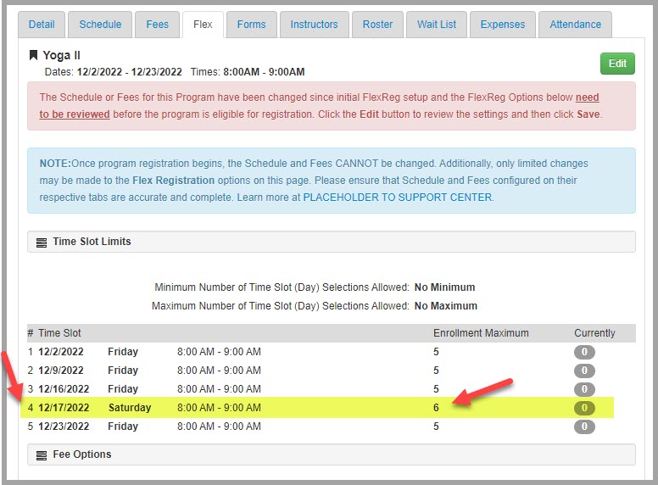
Task: Click the 'need to be reviewed' underlined link
Action: point(75,114)
